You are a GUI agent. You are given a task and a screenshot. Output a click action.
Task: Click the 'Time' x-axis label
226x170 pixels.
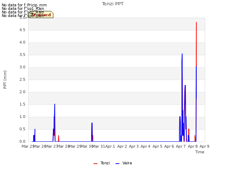click(x=200, y=152)
